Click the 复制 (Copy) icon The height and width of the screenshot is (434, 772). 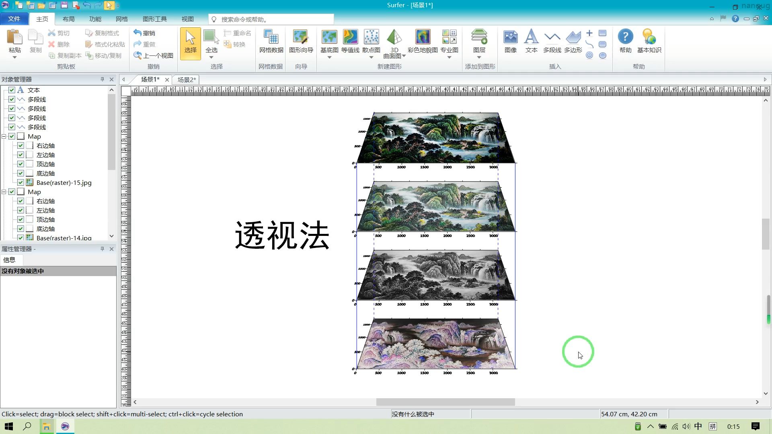[x=35, y=37]
